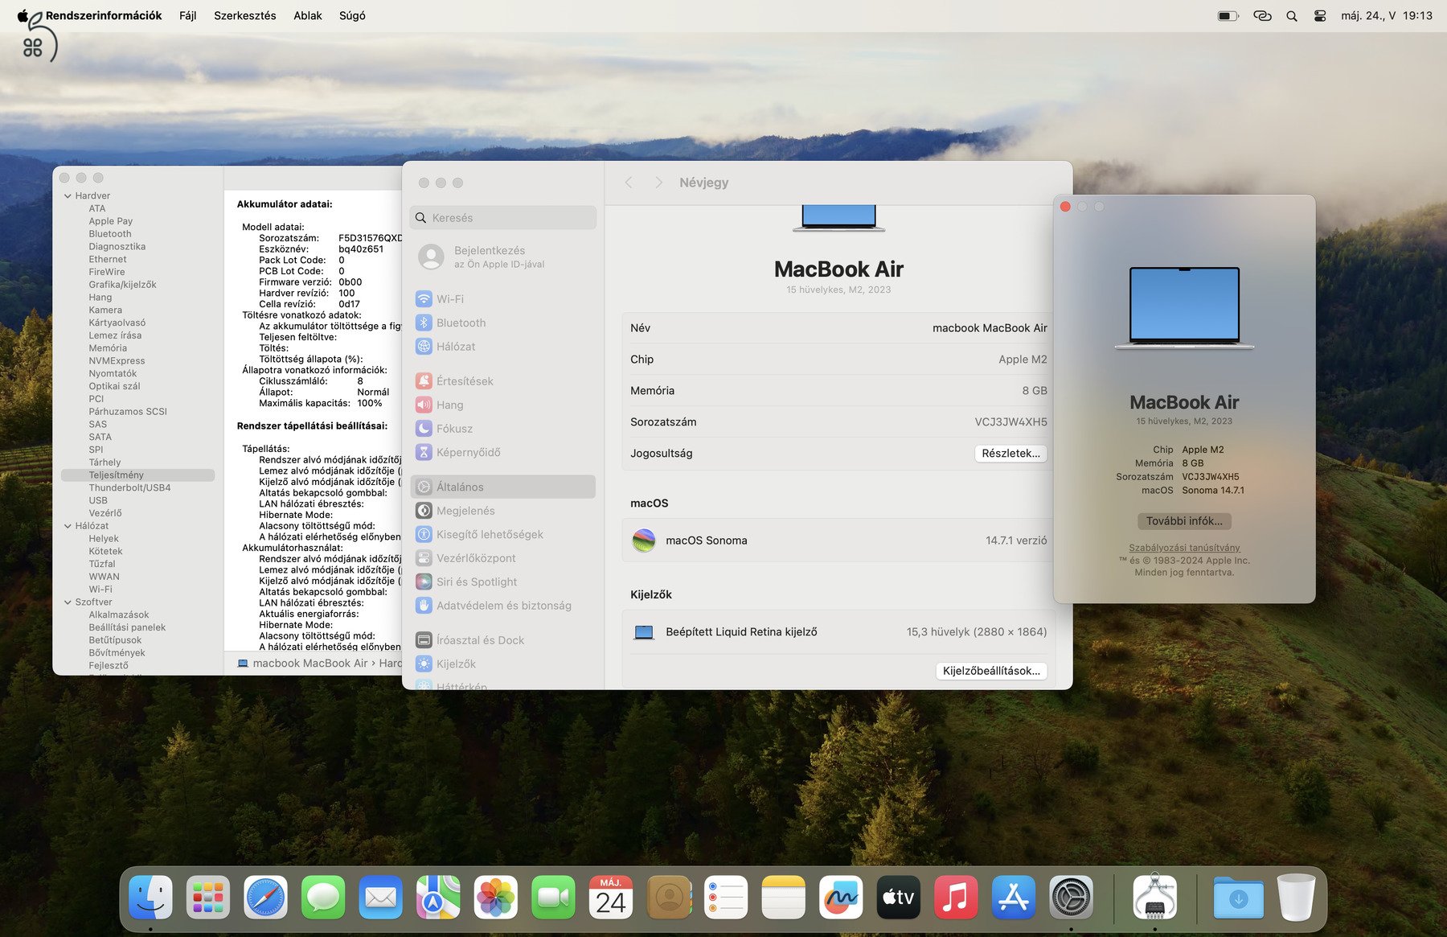Open Photos app in the Dock
Image resolution: width=1447 pixels, height=937 pixels.
coord(496,898)
